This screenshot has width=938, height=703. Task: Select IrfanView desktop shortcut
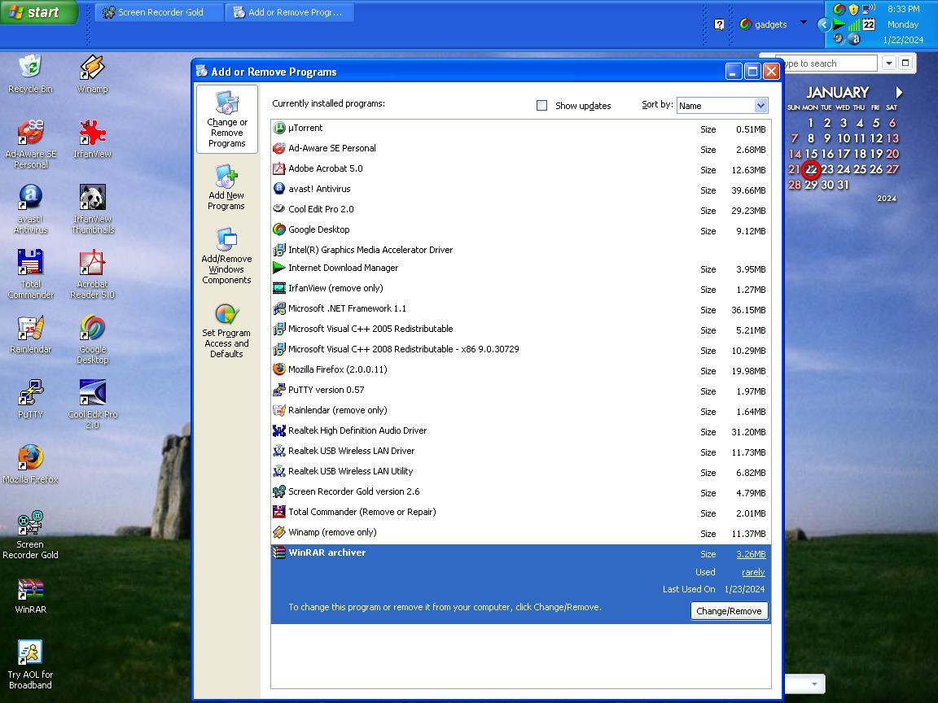click(92, 138)
